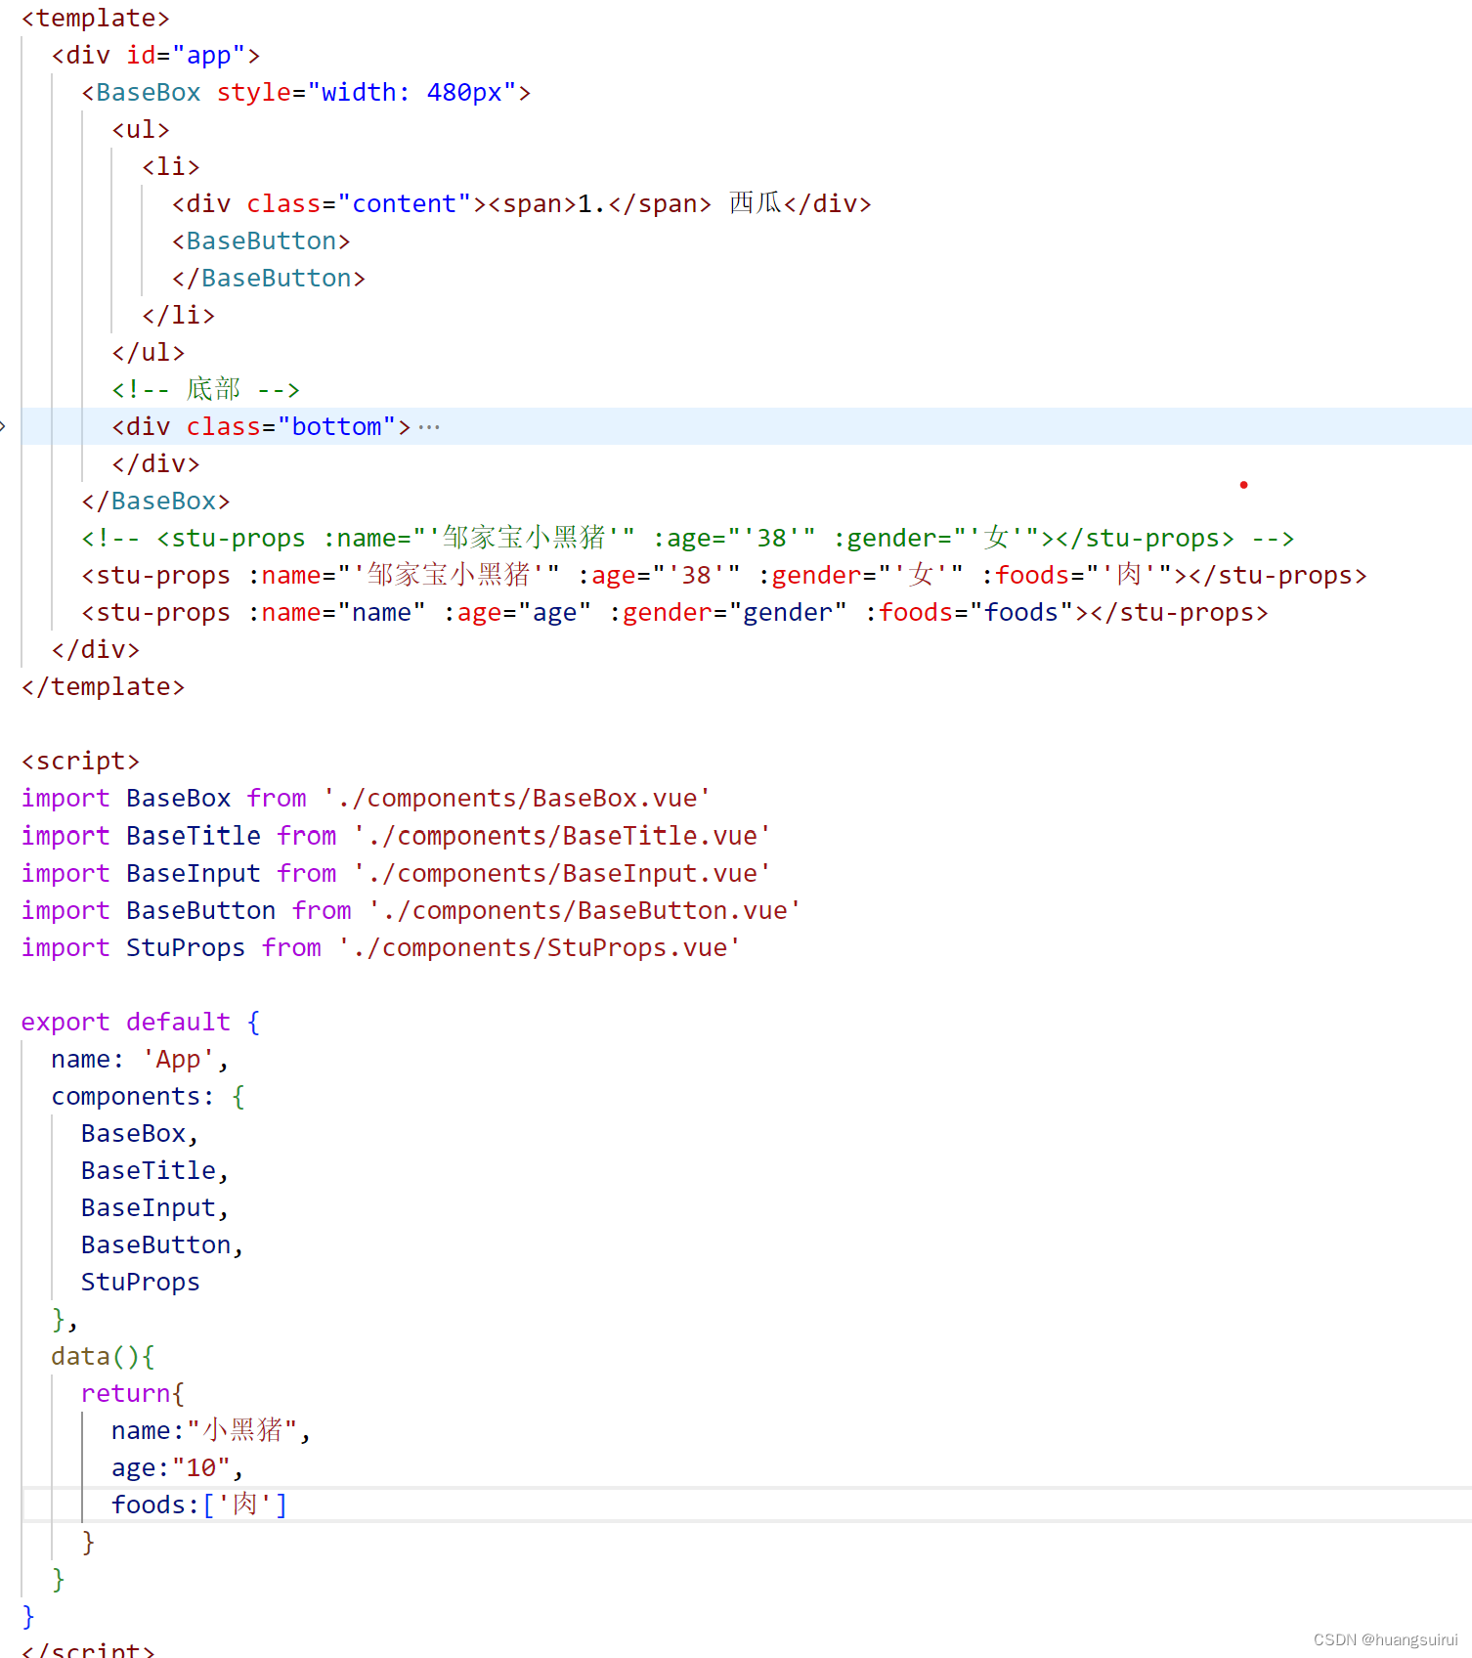Click the stu-props line with foods '肉' literal

[x=724, y=576]
